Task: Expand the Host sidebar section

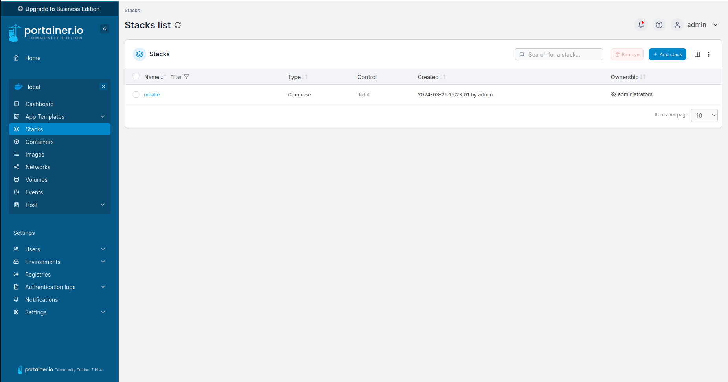Action: pyautogui.click(x=31, y=205)
